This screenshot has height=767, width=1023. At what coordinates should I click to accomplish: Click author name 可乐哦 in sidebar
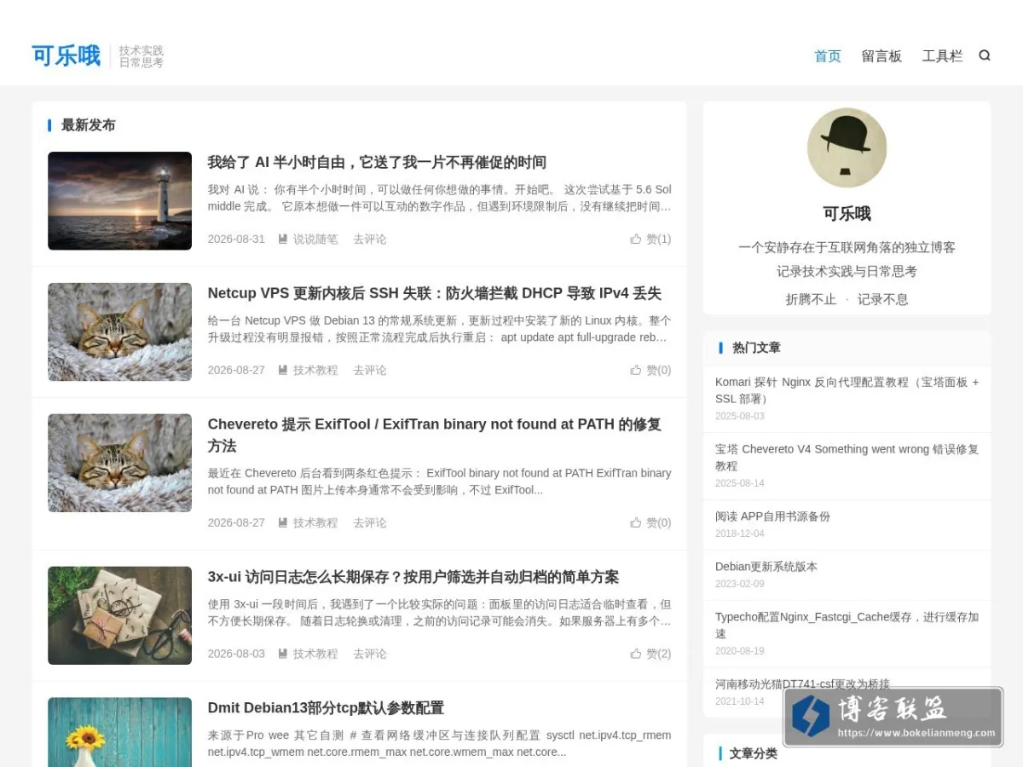click(847, 214)
